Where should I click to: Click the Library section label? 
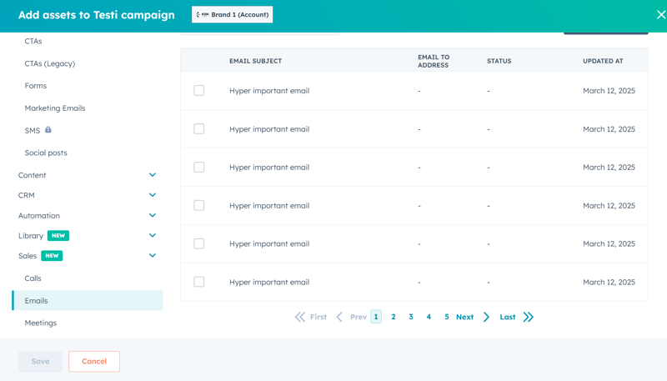tap(31, 236)
